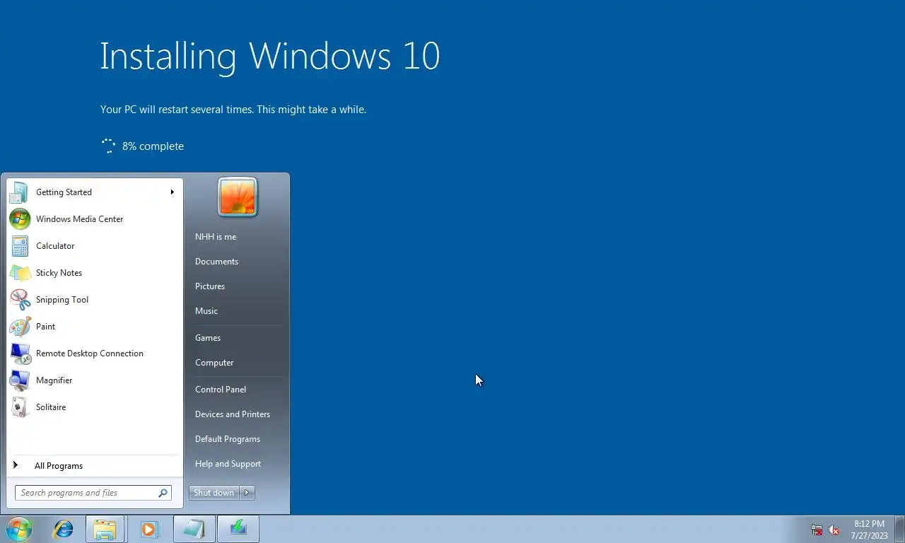Launch Windows Media Center
The image size is (905, 543).
click(95, 219)
